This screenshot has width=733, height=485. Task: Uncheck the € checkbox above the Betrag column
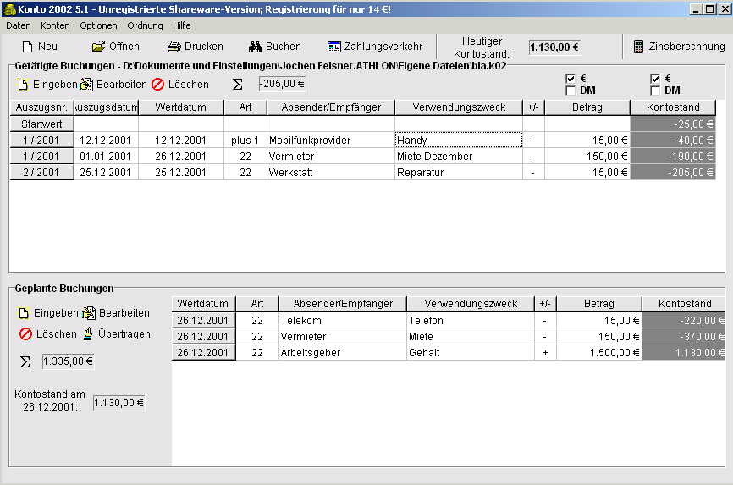(570, 79)
